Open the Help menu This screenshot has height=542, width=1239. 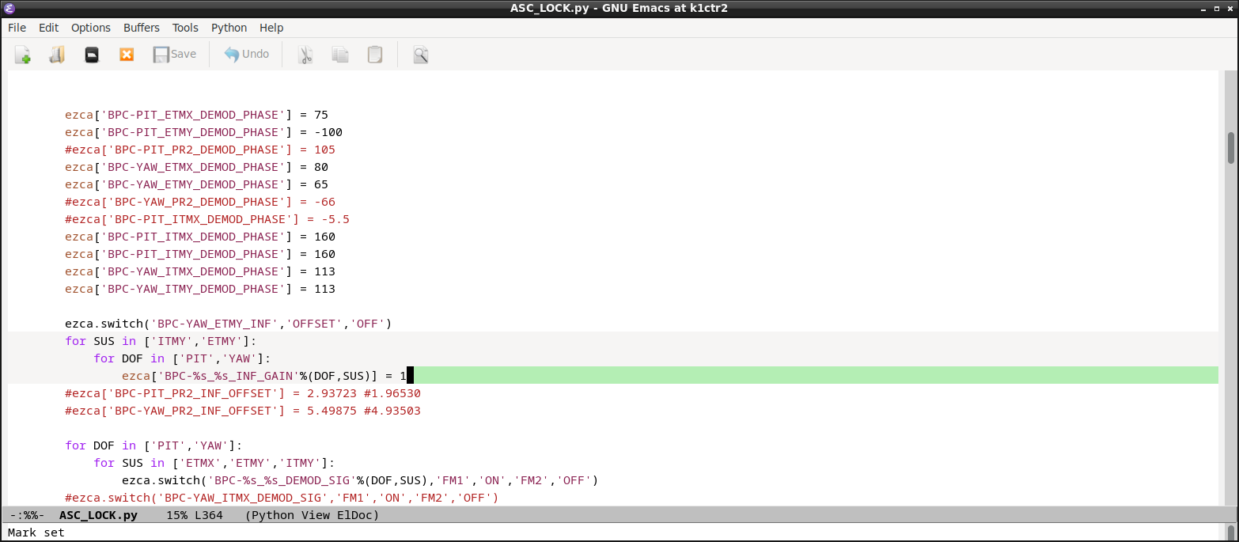(271, 28)
